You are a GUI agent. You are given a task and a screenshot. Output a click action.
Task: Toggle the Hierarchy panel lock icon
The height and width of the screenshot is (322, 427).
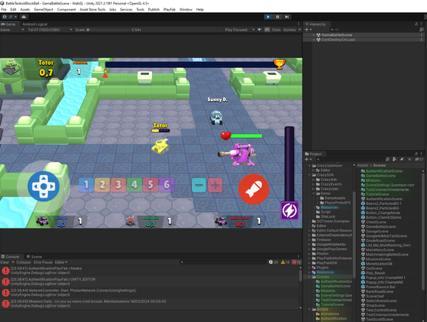click(x=416, y=24)
